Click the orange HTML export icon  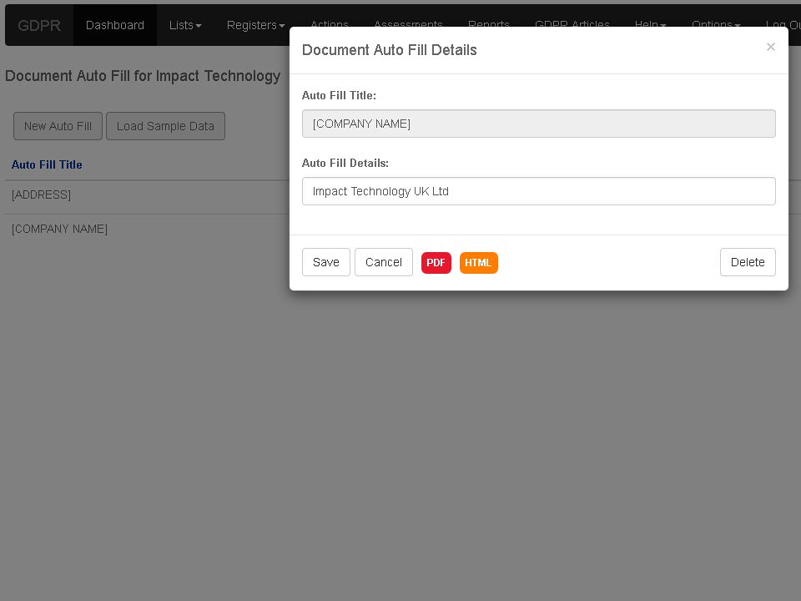(478, 263)
